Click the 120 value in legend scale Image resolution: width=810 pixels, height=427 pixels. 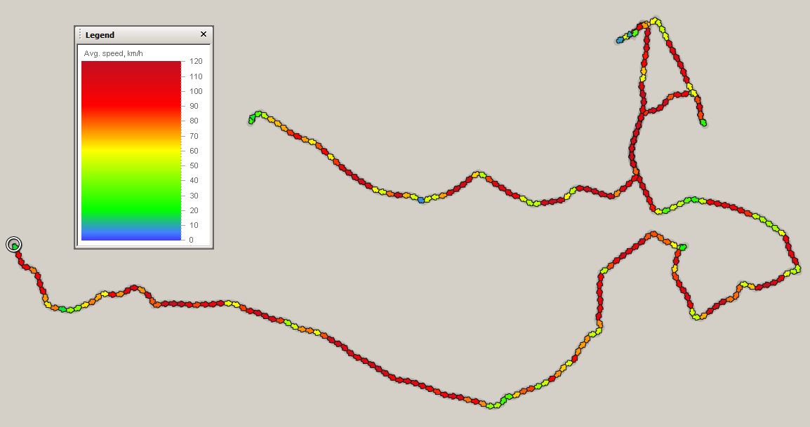click(x=196, y=61)
